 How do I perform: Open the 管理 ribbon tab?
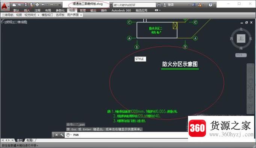click(83, 10)
